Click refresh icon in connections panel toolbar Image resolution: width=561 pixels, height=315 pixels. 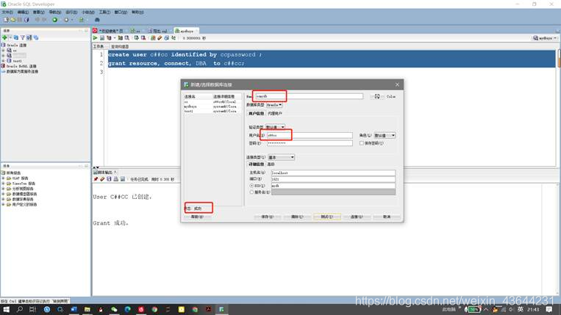click(x=15, y=37)
